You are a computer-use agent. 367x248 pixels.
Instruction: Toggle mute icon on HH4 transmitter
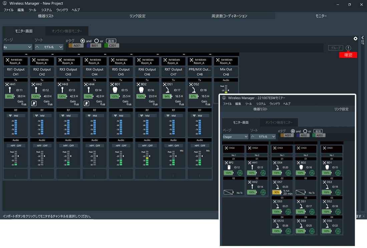(86, 103)
